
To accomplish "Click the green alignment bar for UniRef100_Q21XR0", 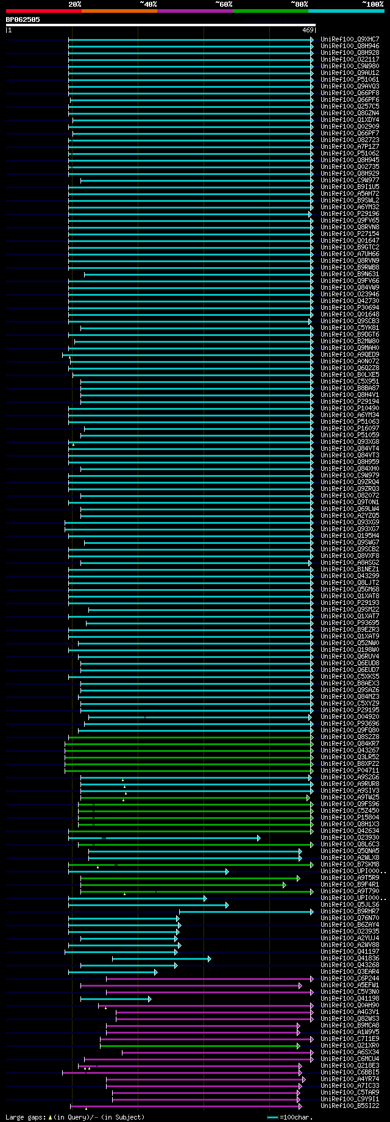I will (x=199, y=1046).
